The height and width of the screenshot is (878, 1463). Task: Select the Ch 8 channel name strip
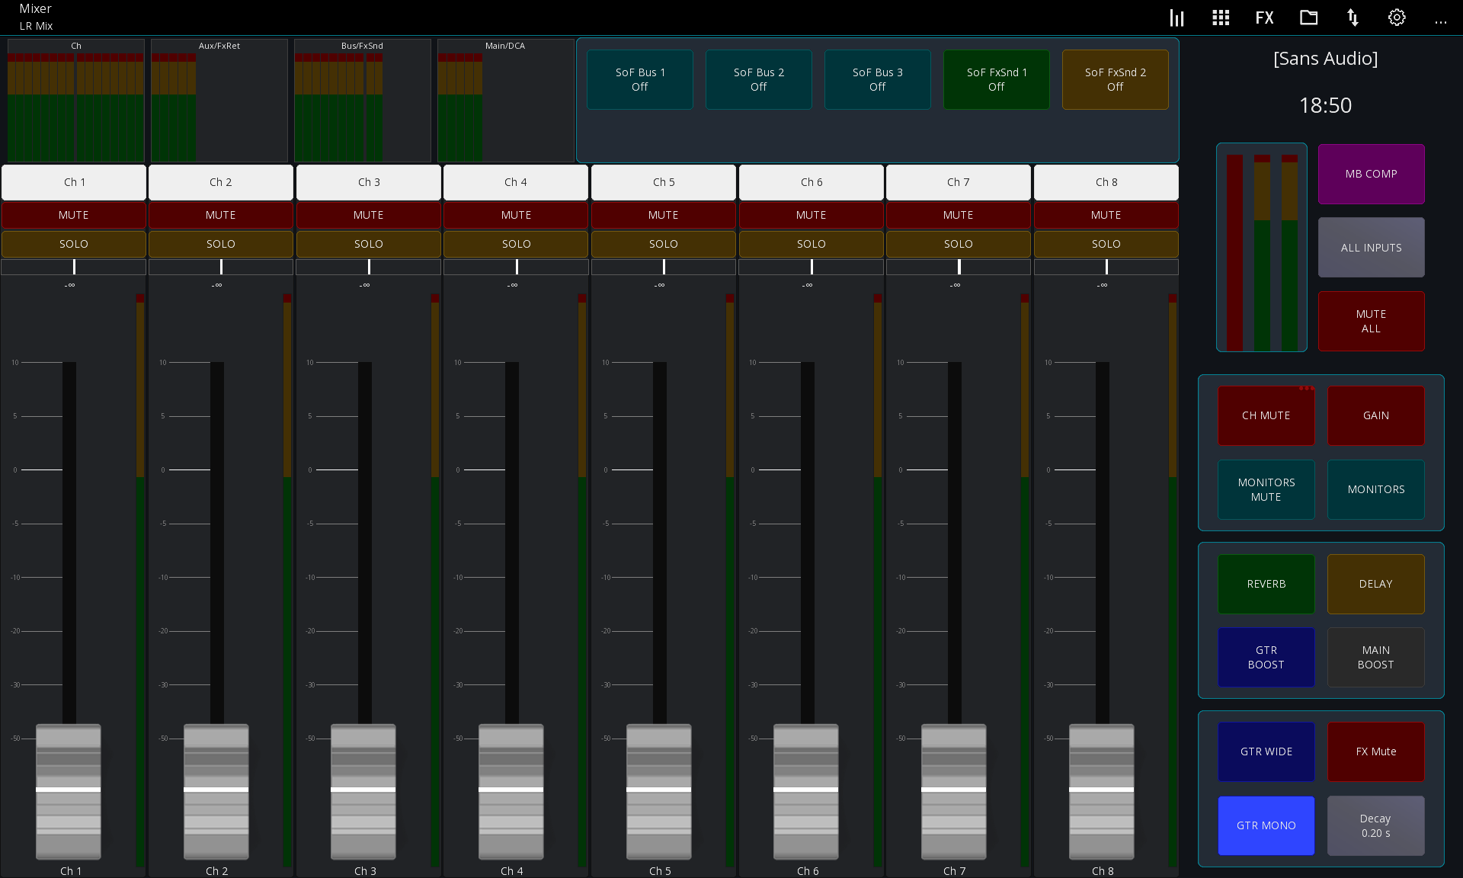1106,182
